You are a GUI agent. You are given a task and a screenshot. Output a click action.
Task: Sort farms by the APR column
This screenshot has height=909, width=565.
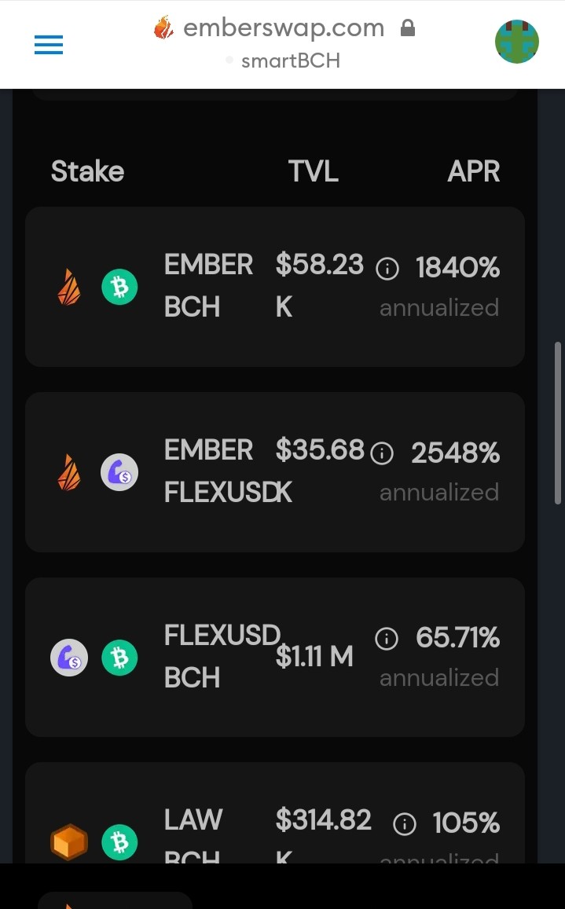[473, 171]
